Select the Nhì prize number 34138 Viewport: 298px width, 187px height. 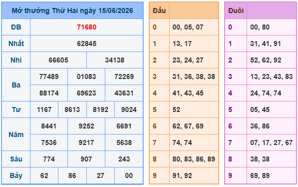click(x=115, y=60)
